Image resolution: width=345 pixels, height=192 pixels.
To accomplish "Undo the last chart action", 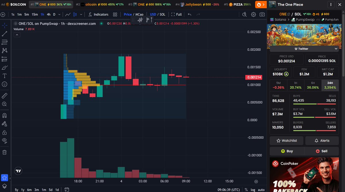I will 189,14.
